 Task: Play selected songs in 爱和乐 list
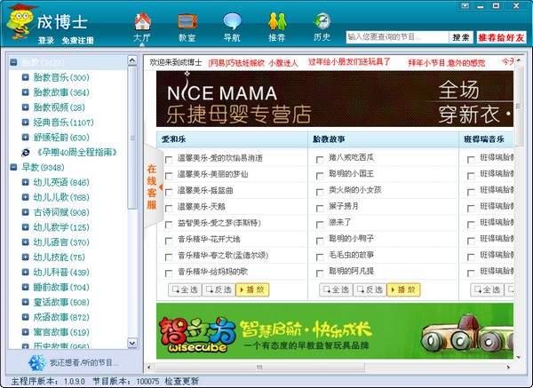(x=252, y=289)
